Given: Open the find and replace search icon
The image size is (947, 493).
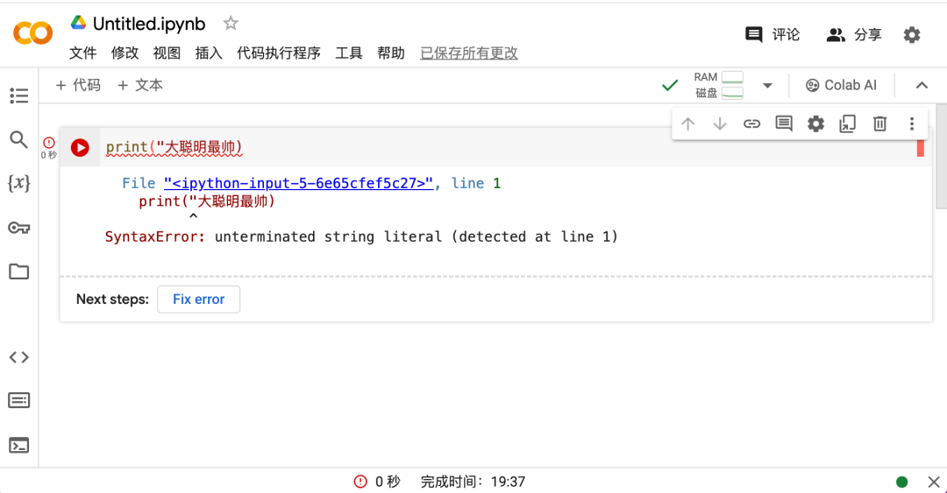Looking at the screenshot, I should [18, 139].
